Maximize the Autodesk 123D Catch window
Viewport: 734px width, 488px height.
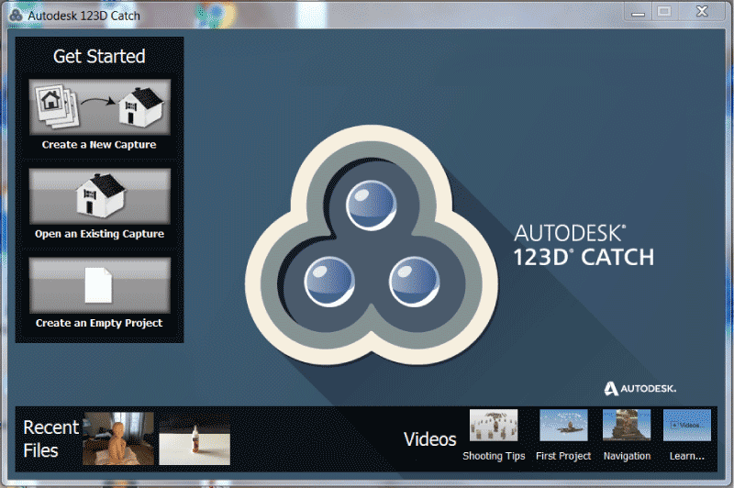pyautogui.click(x=664, y=12)
